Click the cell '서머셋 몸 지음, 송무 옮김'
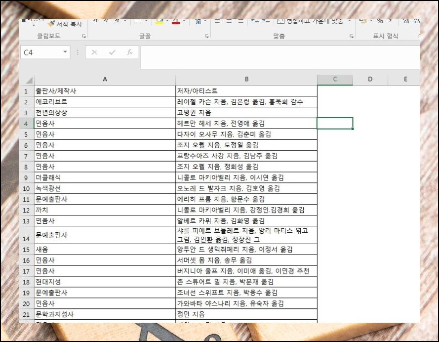Screen dimensions: 439x342 click(x=246, y=260)
